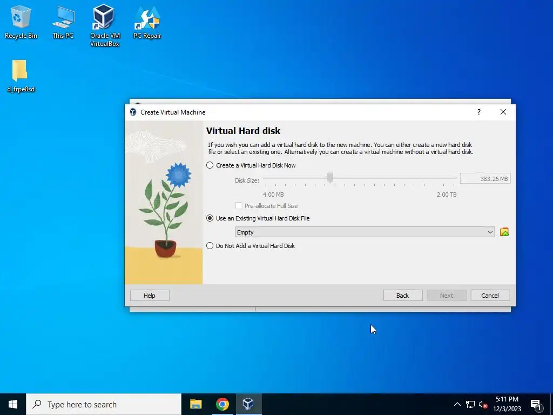Select the d_frpe8sd folder on desktop
553x415 pixels.
(x=21, y=76)
